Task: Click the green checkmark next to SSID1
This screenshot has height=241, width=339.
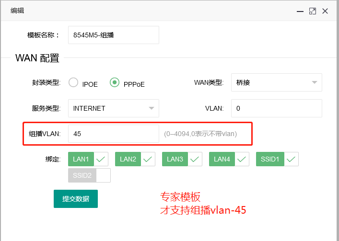Action: [x=292, y=159]
